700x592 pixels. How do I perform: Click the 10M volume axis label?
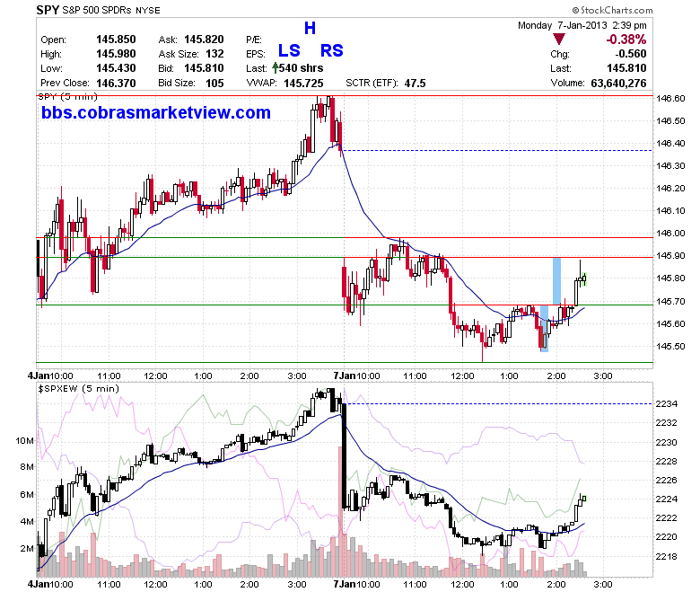(x=24, y=441)
